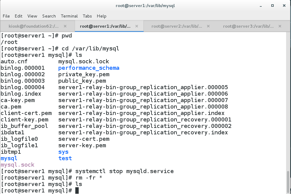291x194 pixels.
Task: Click the ib_logfile0 file name
Action: click(x=19, y=139)
